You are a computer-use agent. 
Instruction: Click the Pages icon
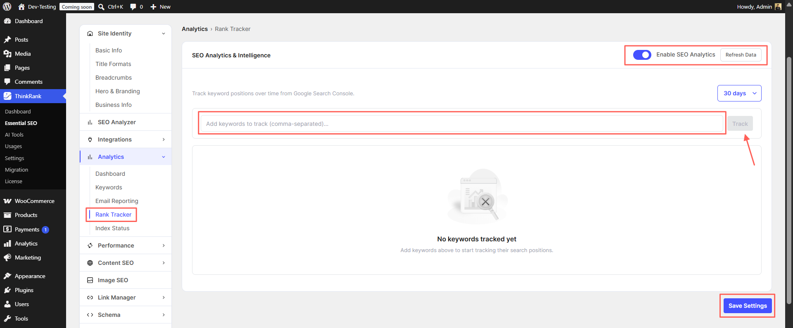tap(7, 68)
